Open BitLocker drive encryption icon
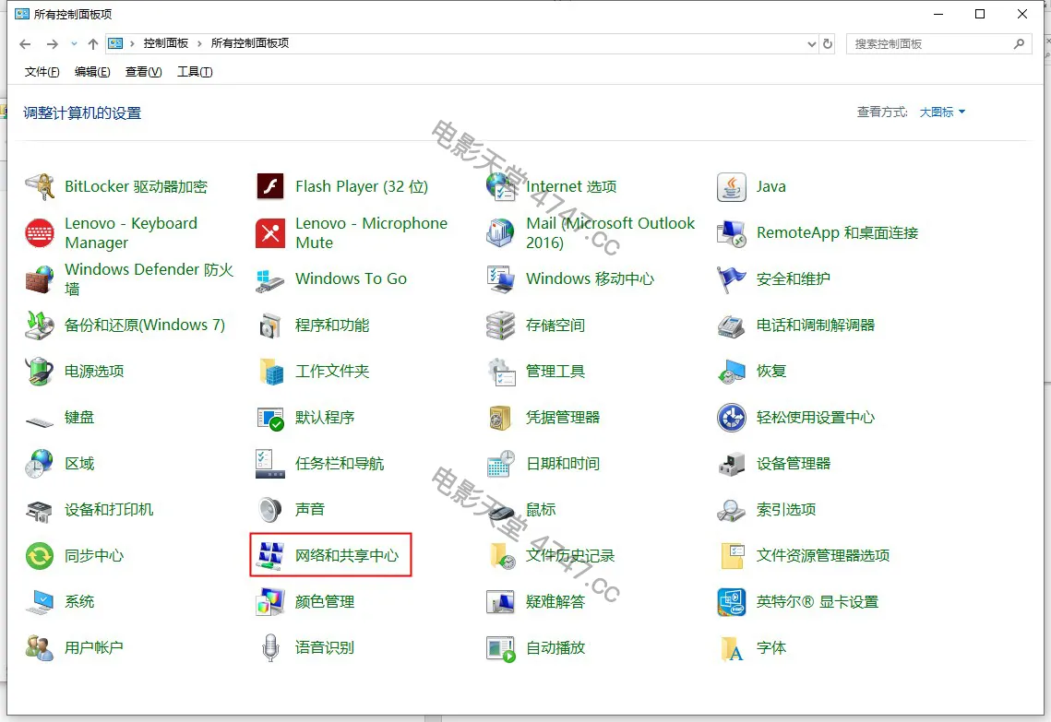This screenshot has height=722, width=1051. pyautogui.click(x=40, y=186)
